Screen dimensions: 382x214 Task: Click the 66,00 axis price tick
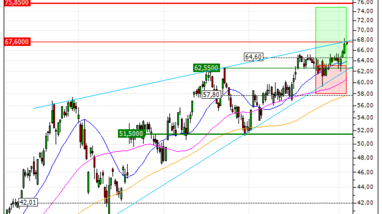pos(365,50)
